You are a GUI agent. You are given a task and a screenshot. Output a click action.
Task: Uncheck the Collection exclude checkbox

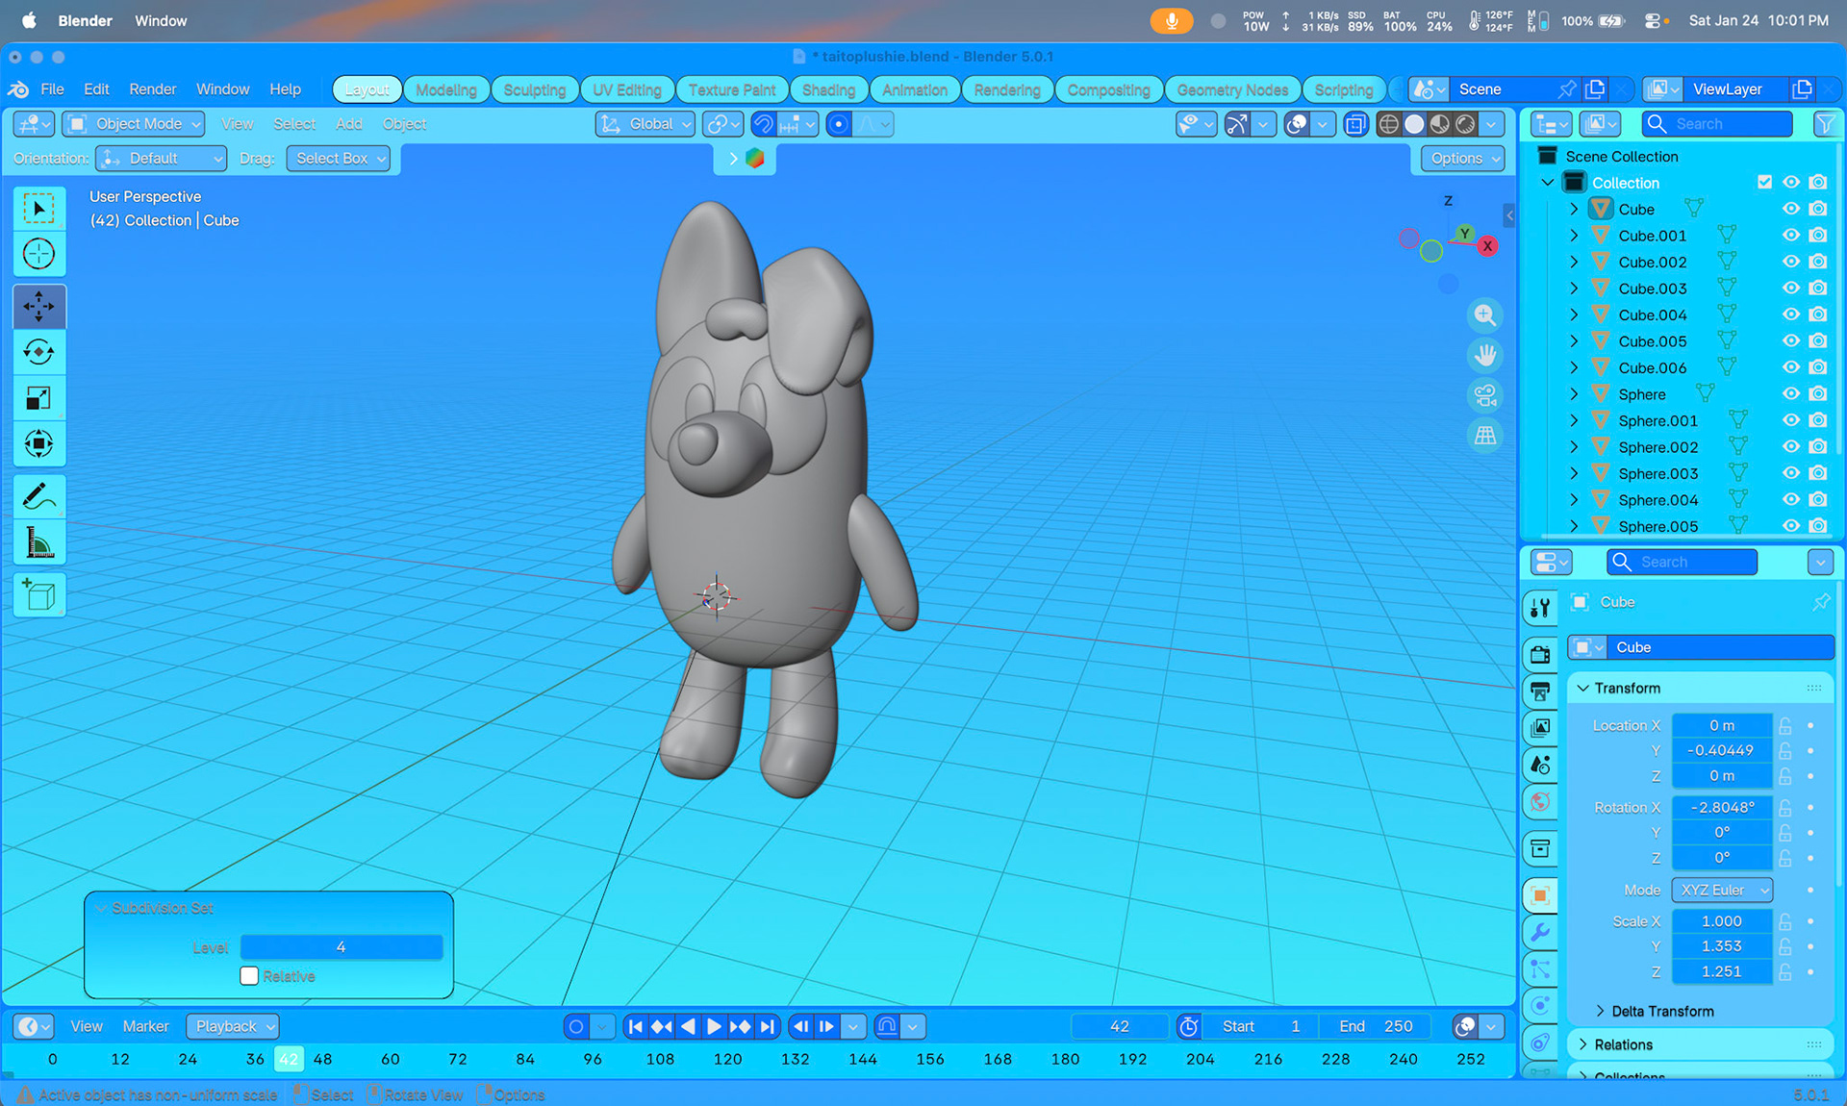(x=1764, y=183)
